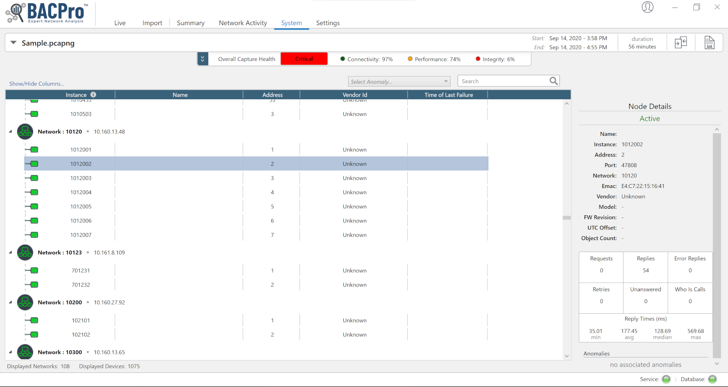This screenshot has width=728, height=387.
Task: Open the Network Activity tab
Action: tap(243, 23)
